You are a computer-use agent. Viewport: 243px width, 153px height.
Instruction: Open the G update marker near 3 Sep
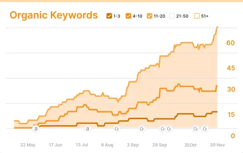point(141,129)
